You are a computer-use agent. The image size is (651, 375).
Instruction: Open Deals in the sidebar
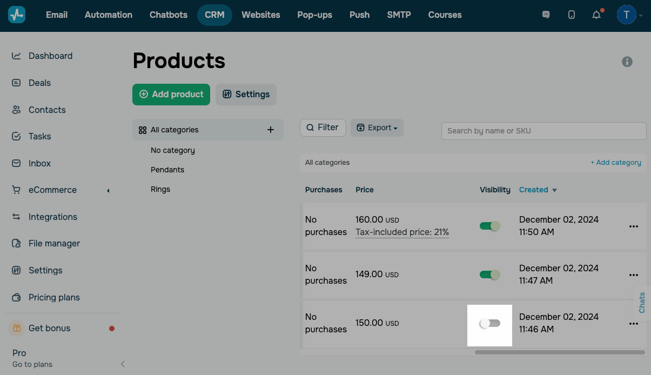pos(39,83)
